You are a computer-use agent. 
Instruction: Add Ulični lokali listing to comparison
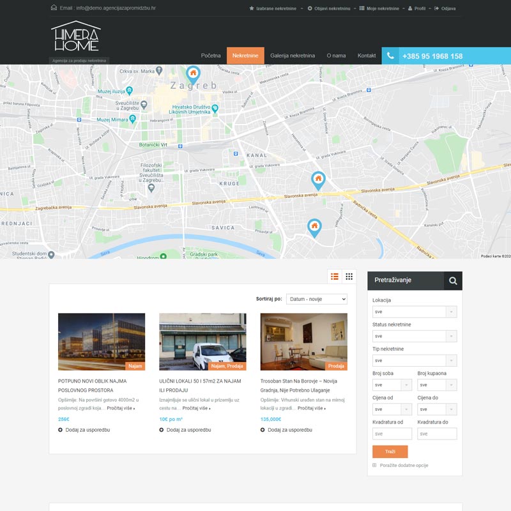pyautogui.click(x=185, y=430)
